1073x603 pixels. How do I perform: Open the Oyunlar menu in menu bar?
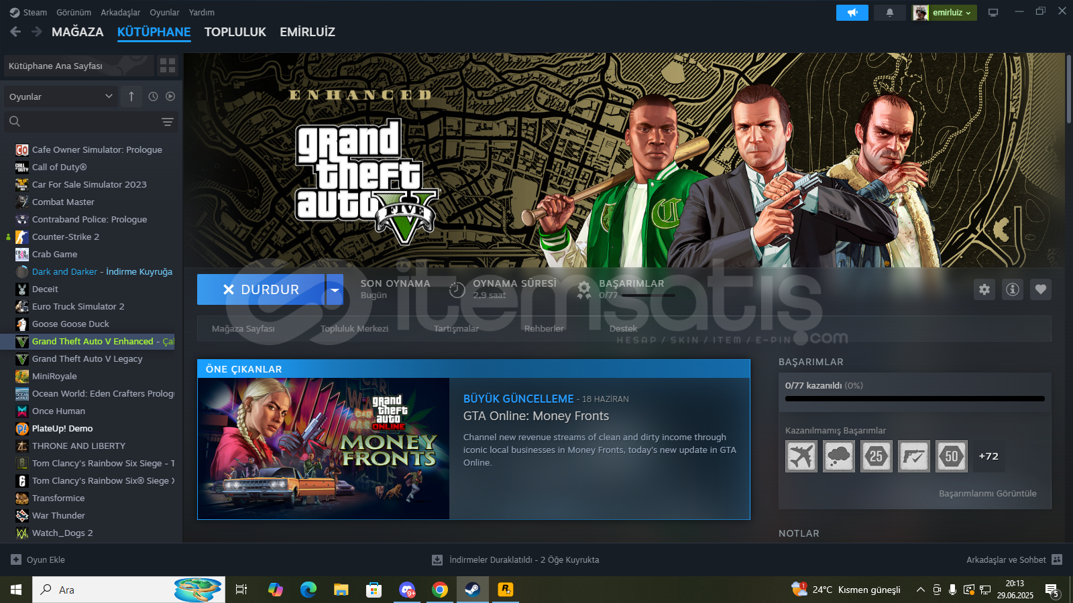164,12
